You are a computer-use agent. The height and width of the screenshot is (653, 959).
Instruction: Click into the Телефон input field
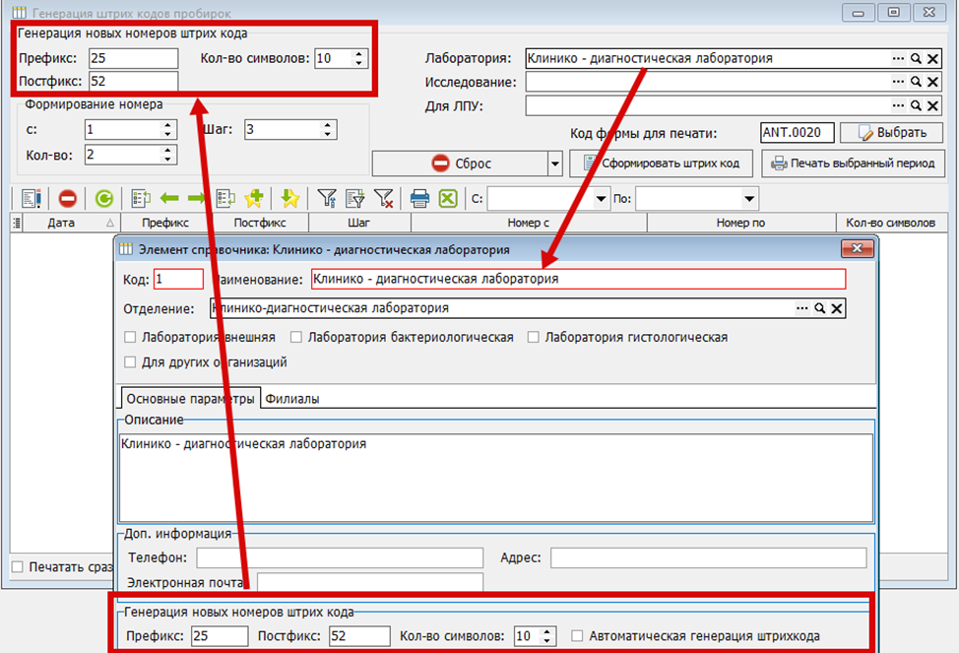[340, 557]
